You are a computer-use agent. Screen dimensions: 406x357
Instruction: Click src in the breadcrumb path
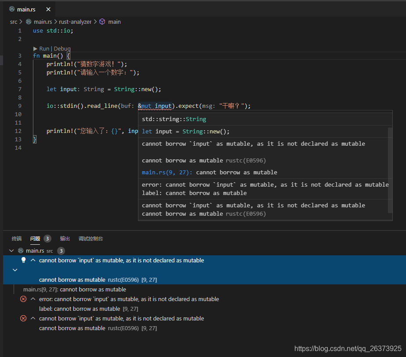pyautogui.click(x=14, y=22)
